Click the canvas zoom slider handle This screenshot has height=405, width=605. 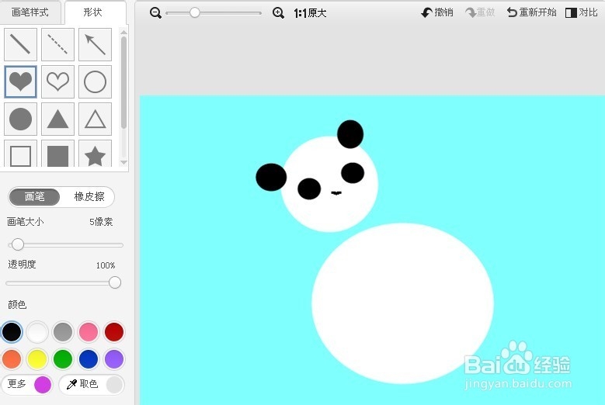pyautogui.click(x=195, y=12)
